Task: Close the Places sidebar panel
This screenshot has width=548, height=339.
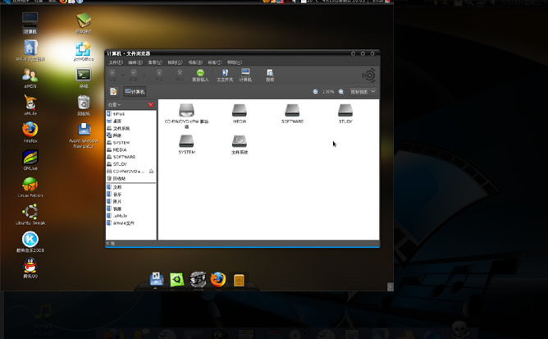Action: 151,105
